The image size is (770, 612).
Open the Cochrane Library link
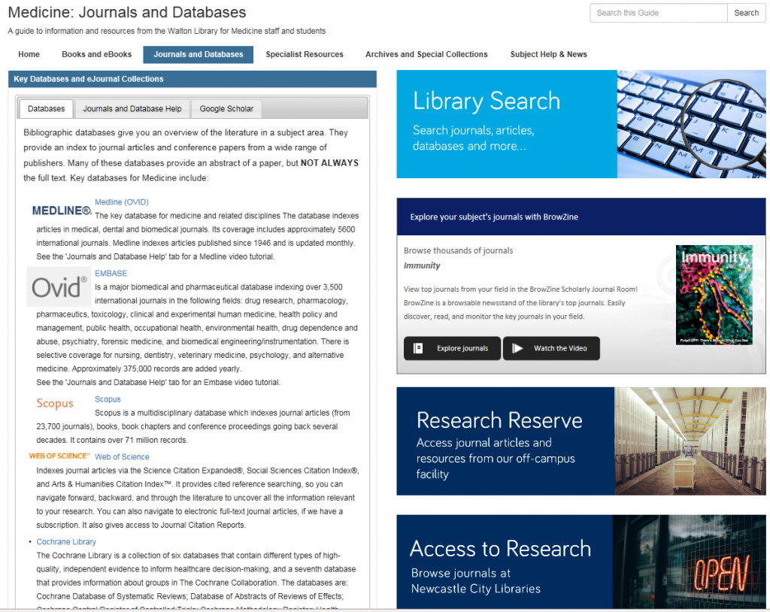pos(66,541)
